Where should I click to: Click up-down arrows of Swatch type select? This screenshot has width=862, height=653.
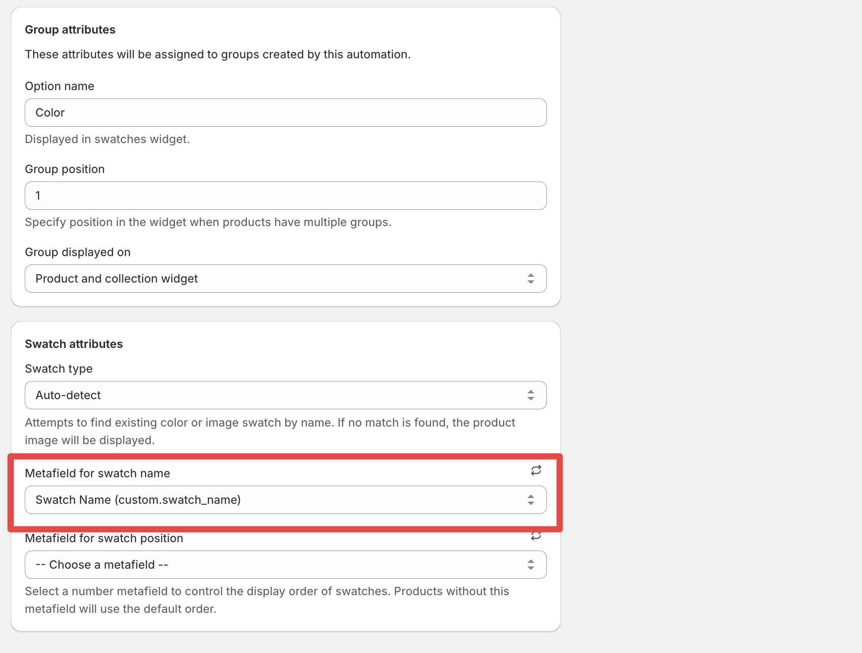(x=530, y=395)
